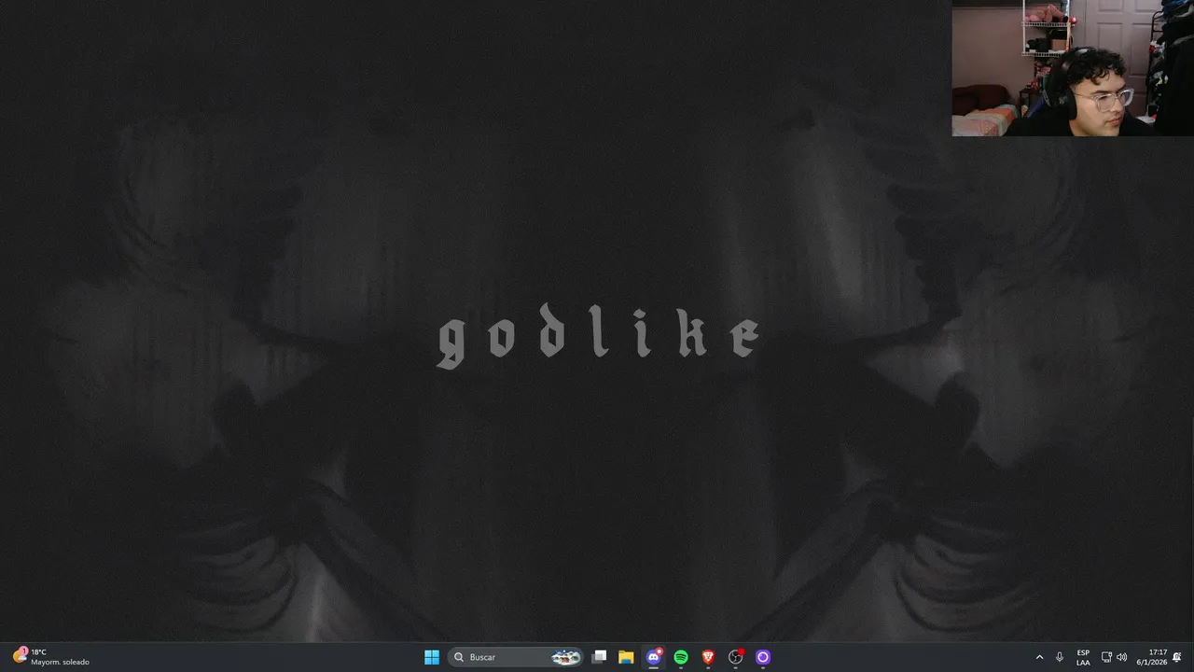The height and width of the screenshot is (672, 1194).
Task: Open Discord from the taskbar
Action: click(x=654, y=657)
